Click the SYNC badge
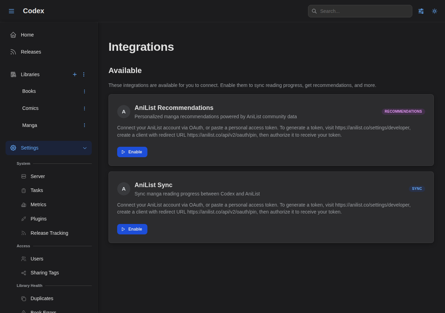Image resolution: width=445 pixels, height=313 pixels. tap(417, 189)
